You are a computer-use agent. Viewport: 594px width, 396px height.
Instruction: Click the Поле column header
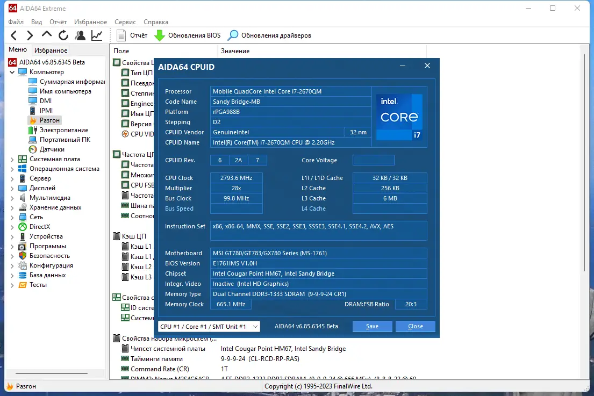163,51
